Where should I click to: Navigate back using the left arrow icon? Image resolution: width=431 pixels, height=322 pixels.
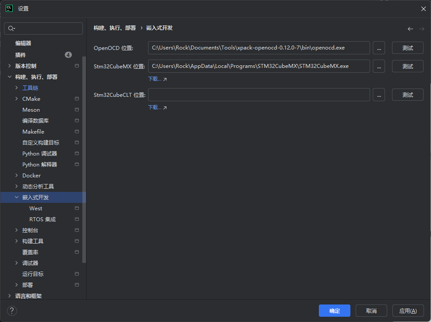(x=410, y=28)
